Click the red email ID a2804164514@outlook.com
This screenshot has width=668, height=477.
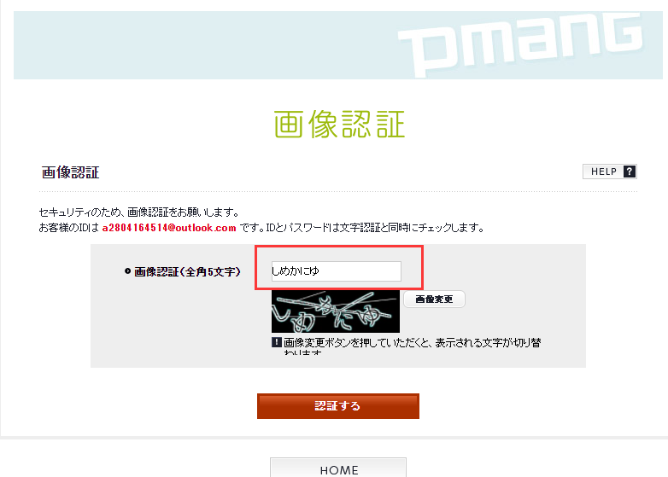(168, 228)
